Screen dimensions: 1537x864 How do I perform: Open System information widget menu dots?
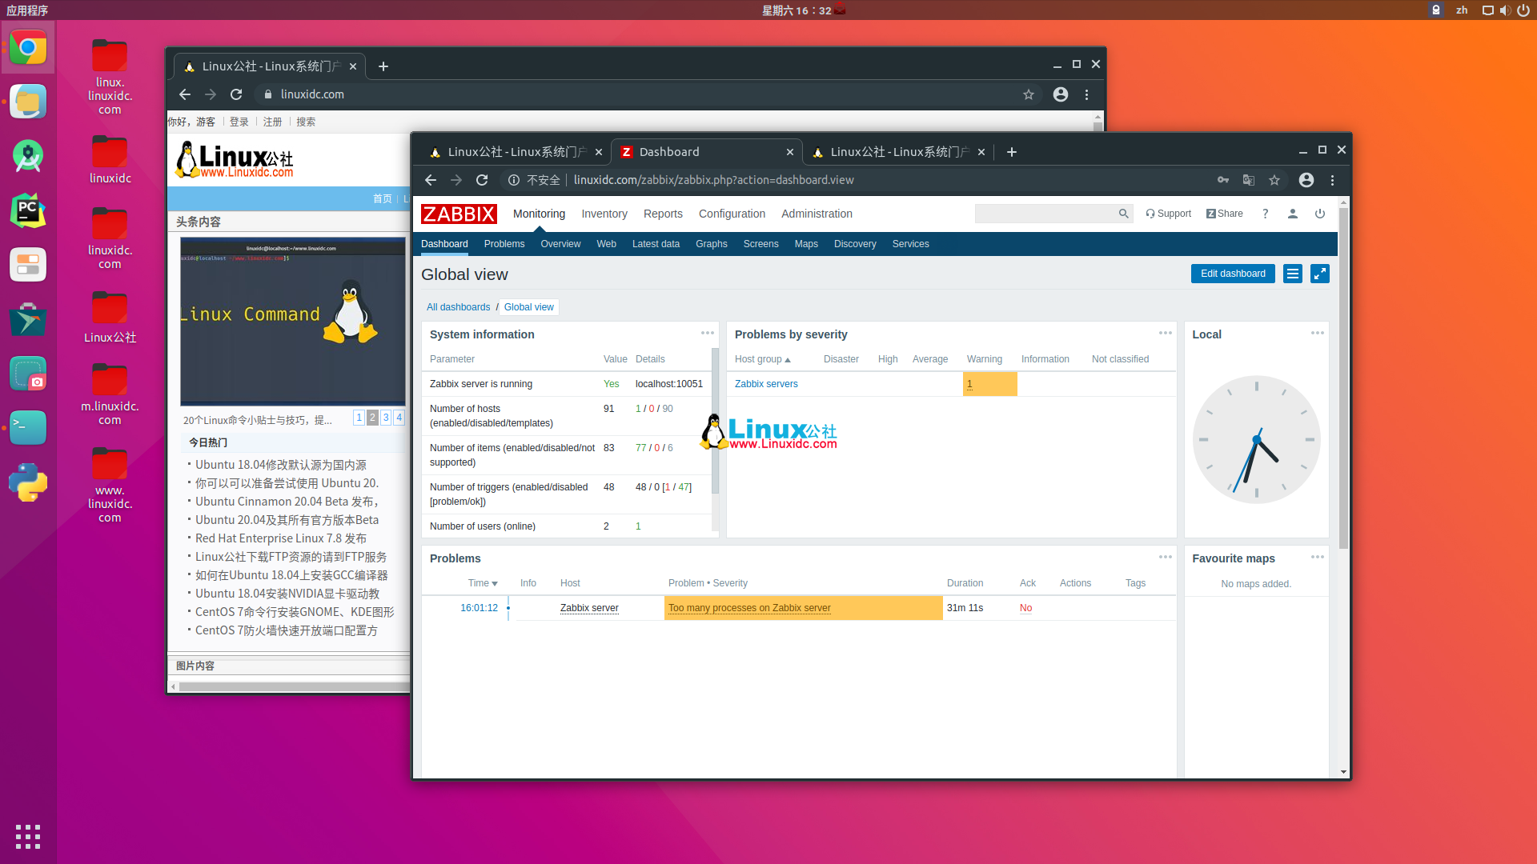coord(707,333)
